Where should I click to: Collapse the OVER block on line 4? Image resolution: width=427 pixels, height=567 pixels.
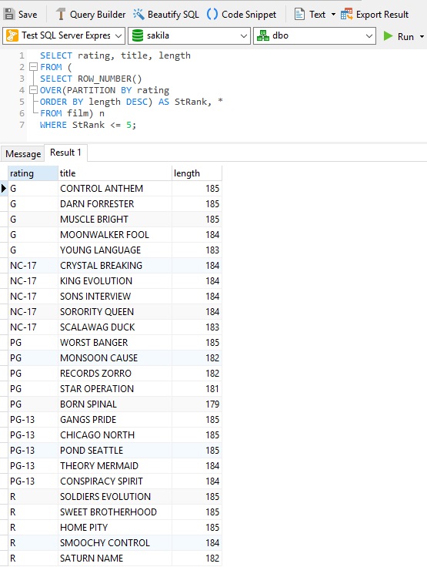click(x=33, y=89)
